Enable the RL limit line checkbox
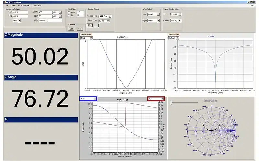Image resolution: width=259 pixels, height=161 pixels. click(68, 15)
